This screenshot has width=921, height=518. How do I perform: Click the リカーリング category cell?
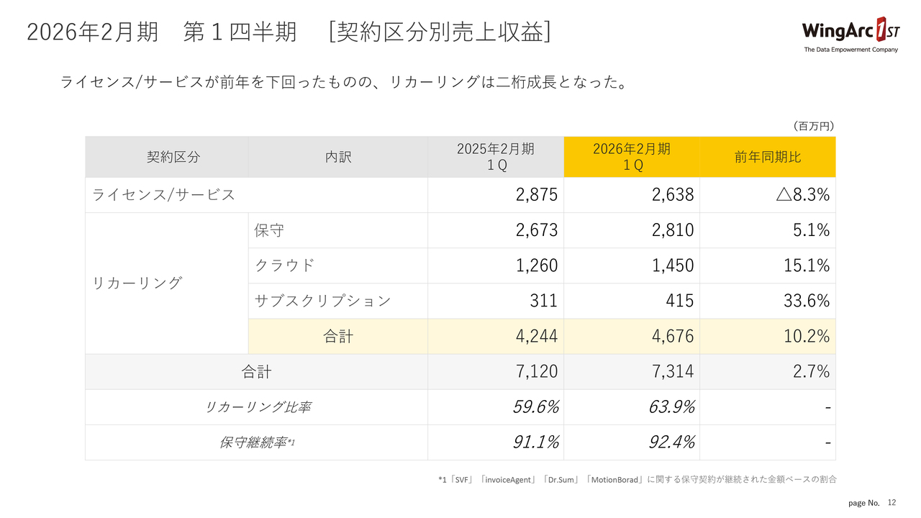[167, 283]
